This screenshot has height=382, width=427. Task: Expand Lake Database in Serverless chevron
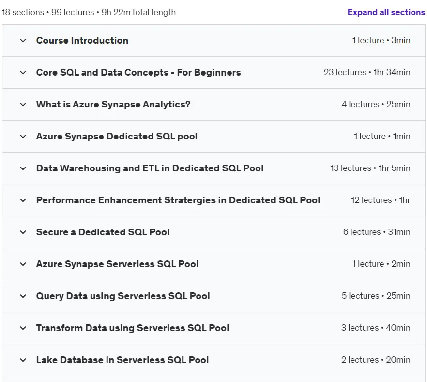point(23,360)
